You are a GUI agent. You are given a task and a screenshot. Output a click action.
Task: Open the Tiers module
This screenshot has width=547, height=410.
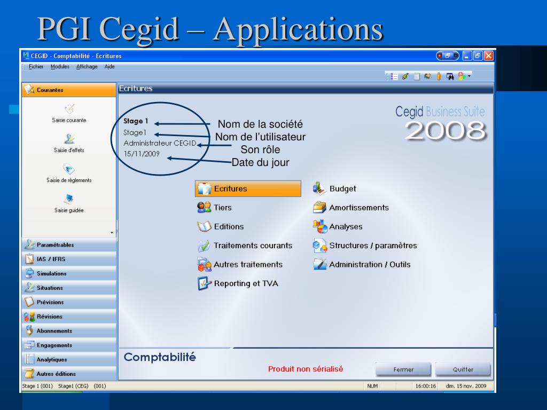(222, 208)
